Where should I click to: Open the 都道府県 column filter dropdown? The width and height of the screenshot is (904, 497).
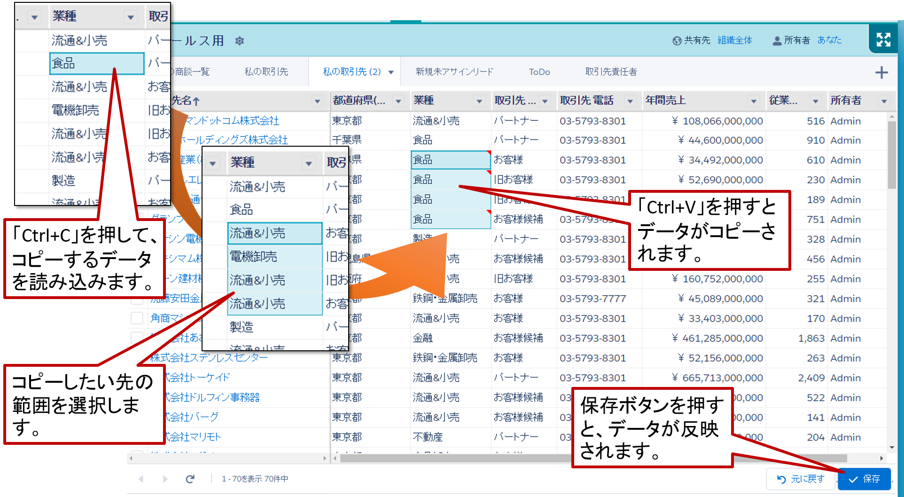[x=398, y=101]
